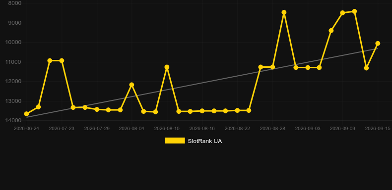Click the 2026-07-29 x-axis date label
Screen dimensions: 392x190
click(97, 129)
